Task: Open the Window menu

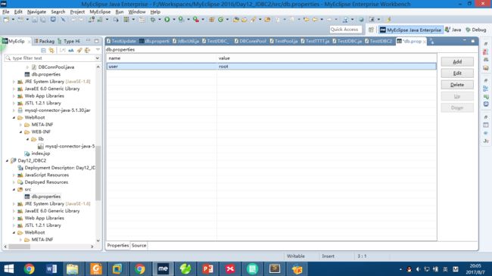Action: click(x=137, y=11)
